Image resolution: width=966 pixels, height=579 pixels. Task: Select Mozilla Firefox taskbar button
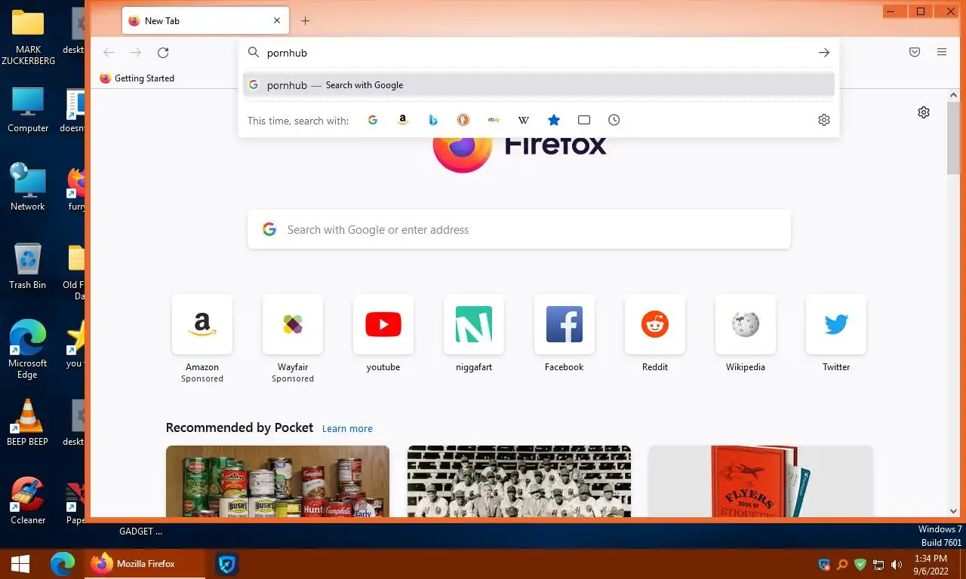145,563
